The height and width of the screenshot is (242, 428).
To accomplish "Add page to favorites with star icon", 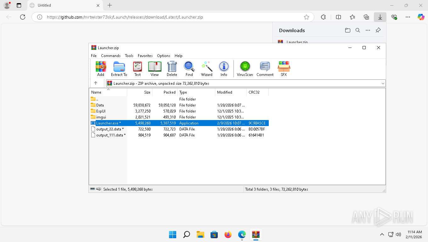I will [307, 17].
